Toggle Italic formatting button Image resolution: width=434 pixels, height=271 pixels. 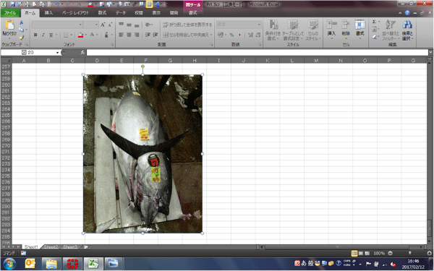click(43, 35)
